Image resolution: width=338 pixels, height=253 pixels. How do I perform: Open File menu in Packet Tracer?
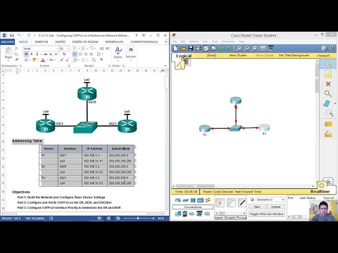click(x=175, y=41)
